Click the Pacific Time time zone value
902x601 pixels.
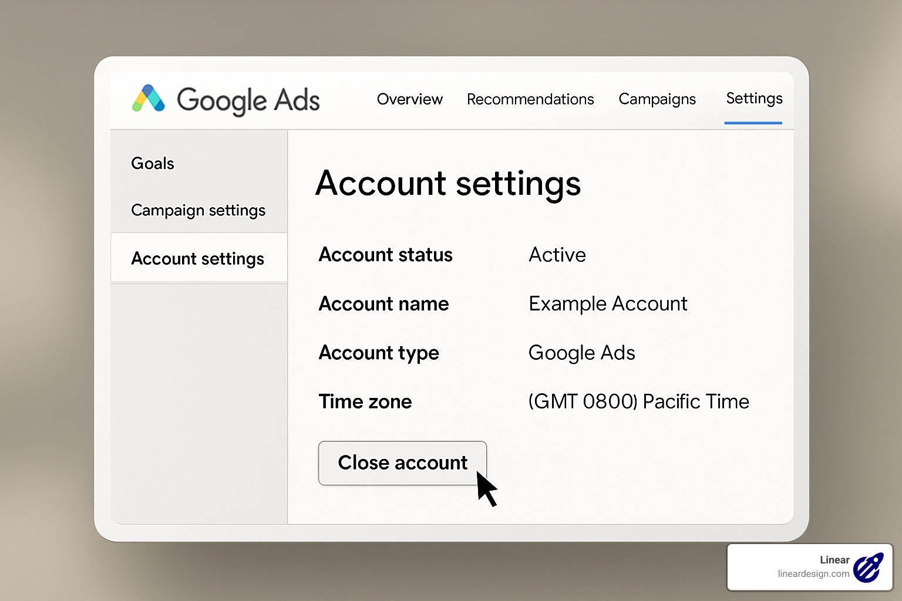pos(638,401)
